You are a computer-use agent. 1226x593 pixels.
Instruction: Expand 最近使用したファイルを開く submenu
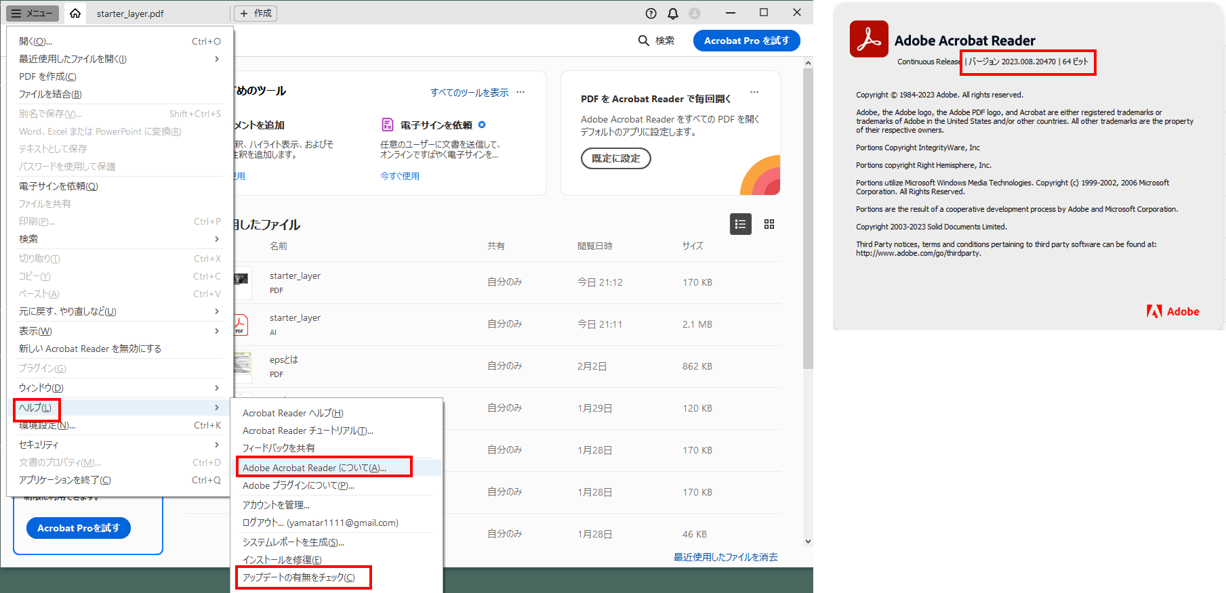pos(120,59)
